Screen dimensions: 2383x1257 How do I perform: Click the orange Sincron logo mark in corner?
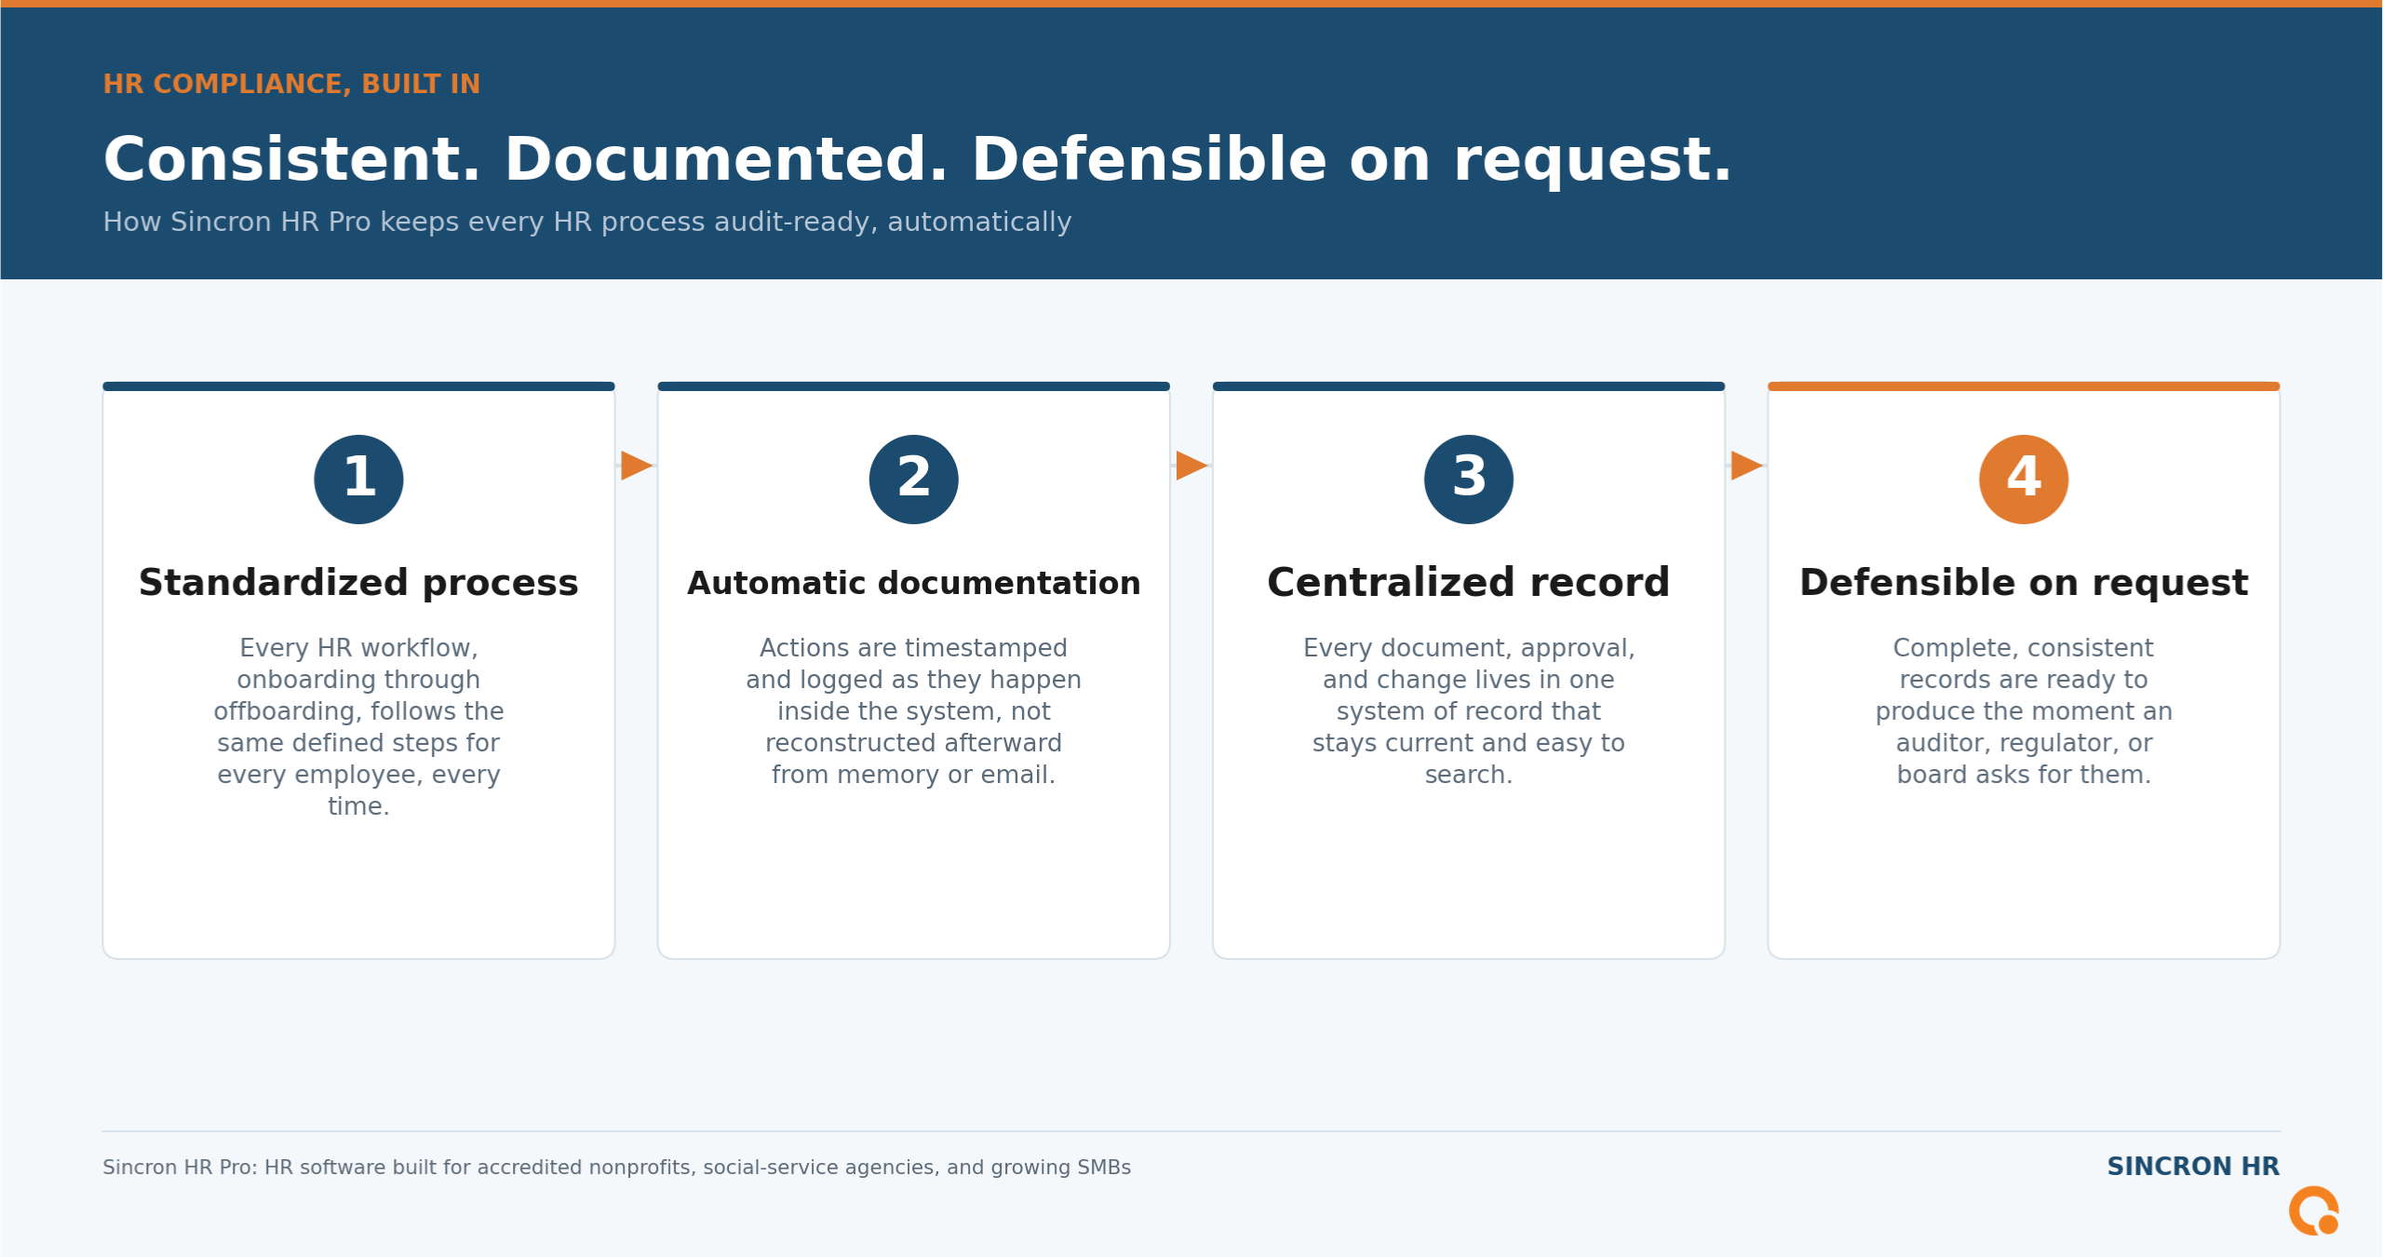click(2314, 1210)
